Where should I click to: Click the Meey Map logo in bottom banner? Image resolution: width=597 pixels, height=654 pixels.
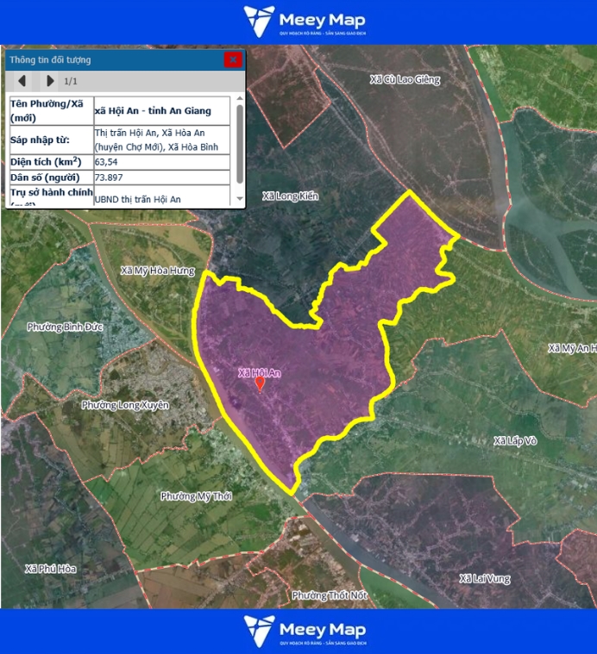[305, 631]
